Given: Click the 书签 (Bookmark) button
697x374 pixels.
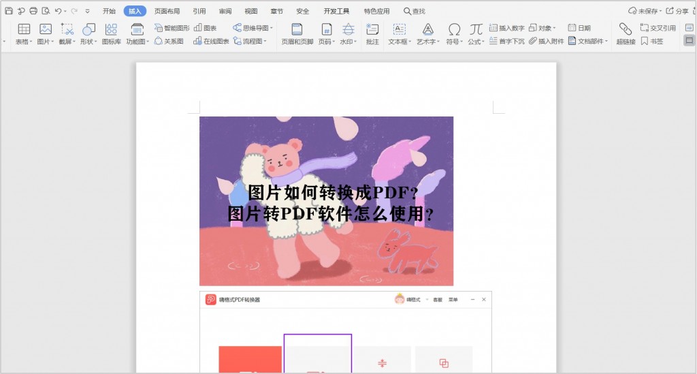Looking at the screenshot, I should (x=651, y=41).
